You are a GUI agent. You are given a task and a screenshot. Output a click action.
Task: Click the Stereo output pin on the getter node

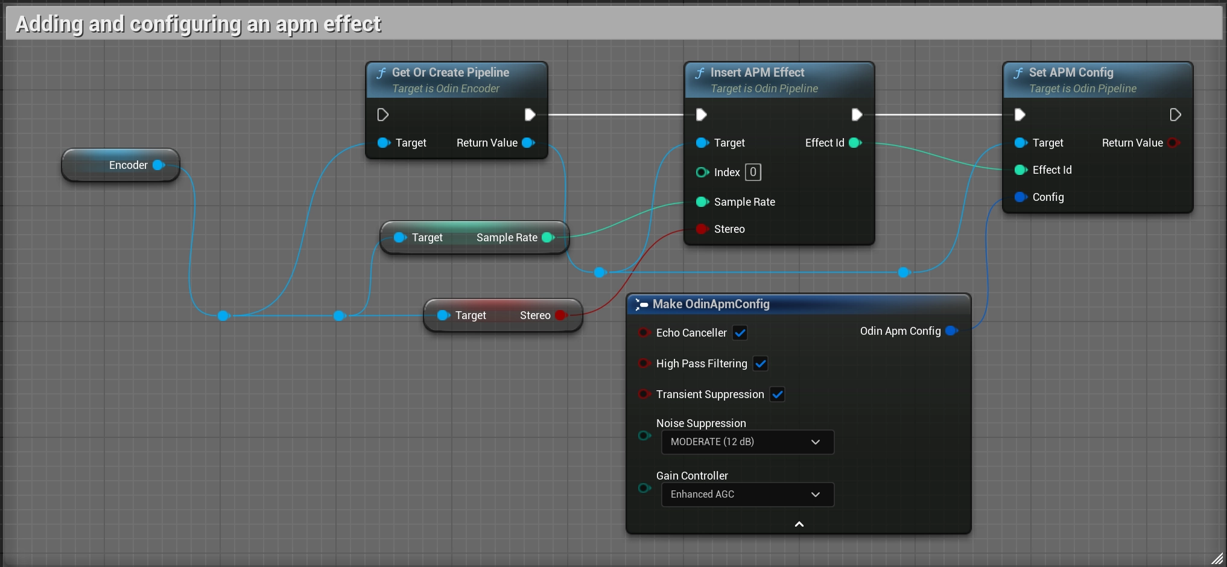(560, 315)
